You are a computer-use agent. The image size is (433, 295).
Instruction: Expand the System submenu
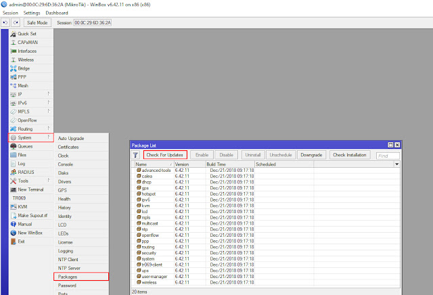(x=31, y=137)
